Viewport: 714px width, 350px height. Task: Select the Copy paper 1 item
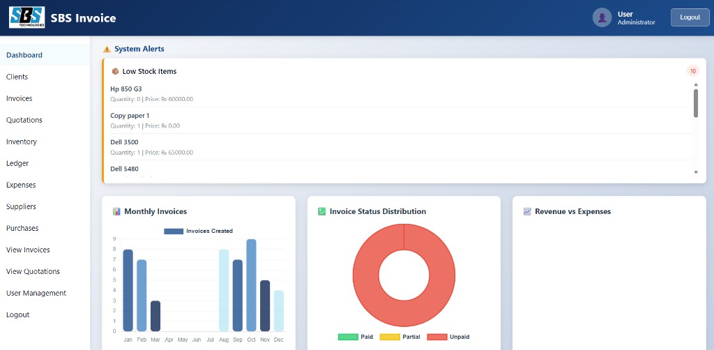pos(402,121)
